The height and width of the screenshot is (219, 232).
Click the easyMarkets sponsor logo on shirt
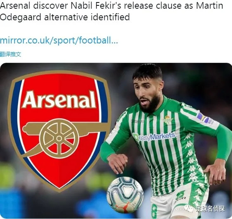[x=154, y=136]
